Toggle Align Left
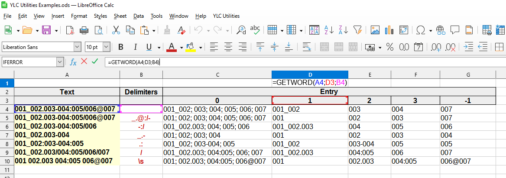This screenshot has height=178, width=506. [x=213, y=47]
